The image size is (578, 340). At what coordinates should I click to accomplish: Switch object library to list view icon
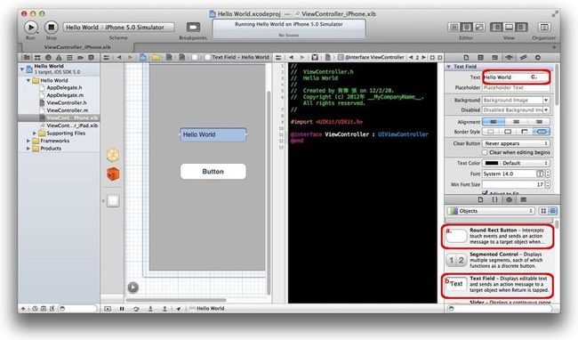(x=552, y=211)
